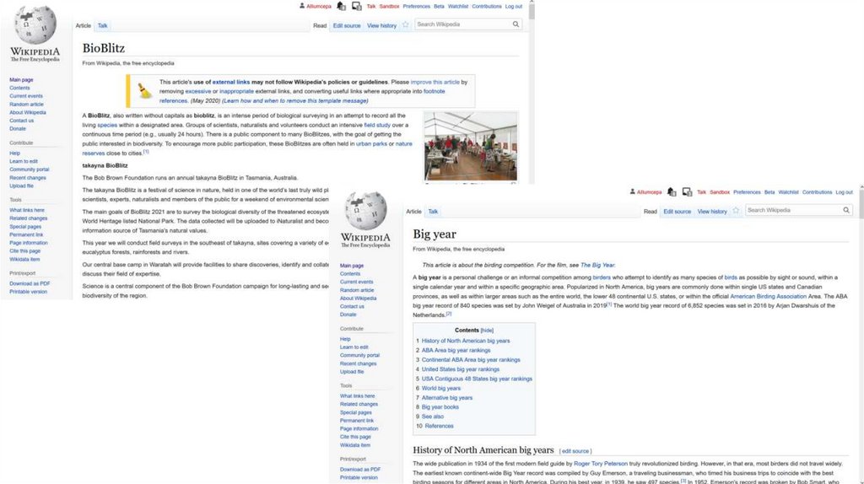Open View history tab in BioBlitz window

click(x=382, y=25)
